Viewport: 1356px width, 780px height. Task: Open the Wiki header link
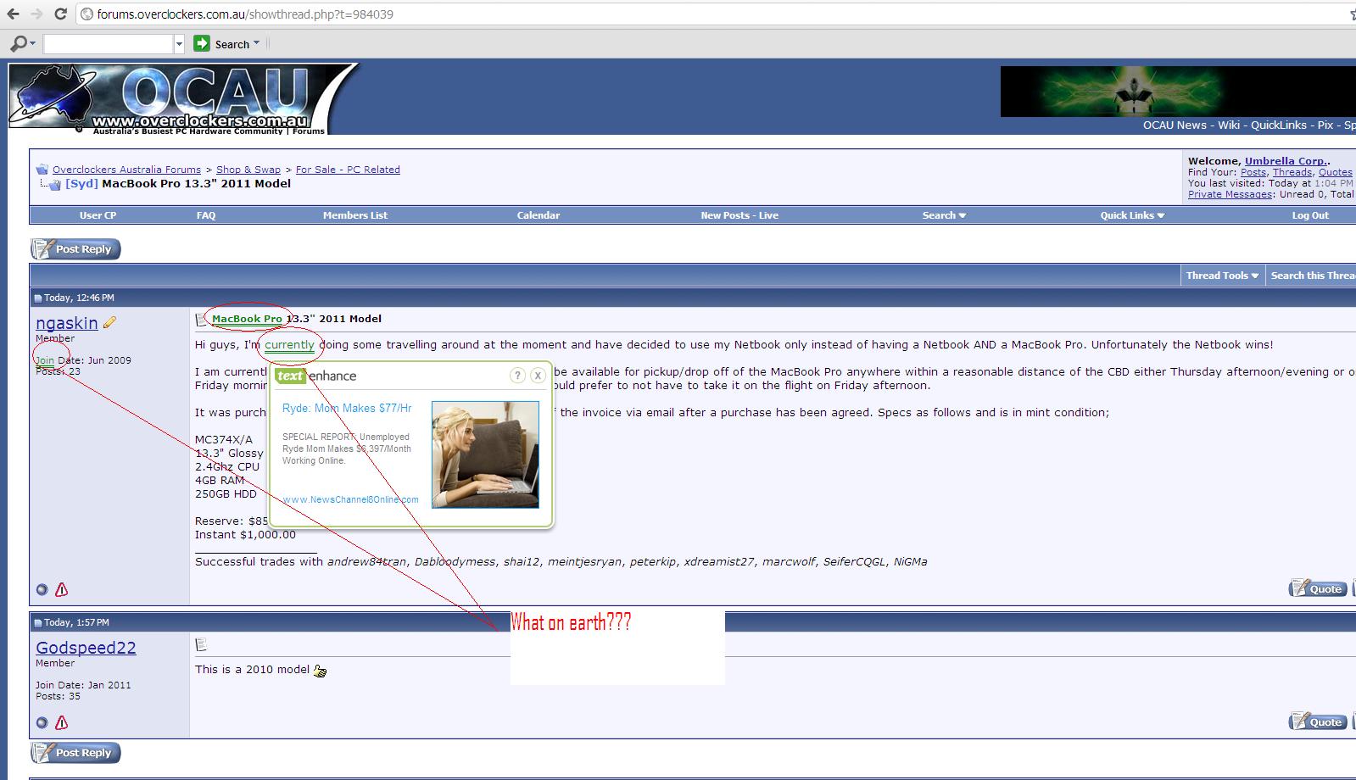click(x=1229, y=125)
